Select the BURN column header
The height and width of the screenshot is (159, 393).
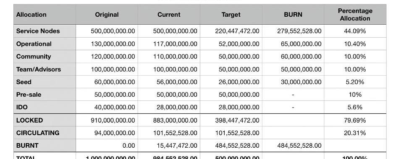pyautogui.click(x=293, y=15)
